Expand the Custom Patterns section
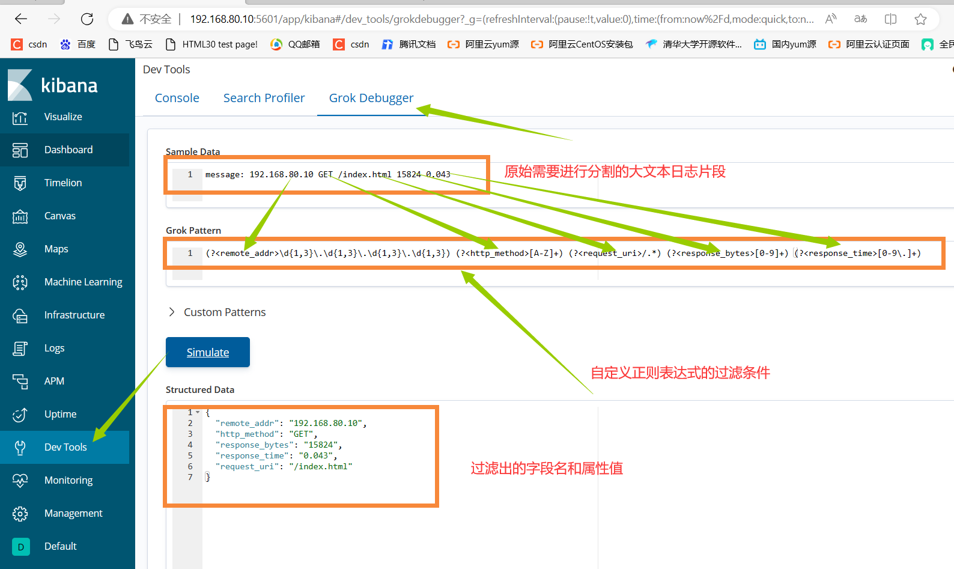The width and height of the screenshot is (954, 569). coord(216,312)
